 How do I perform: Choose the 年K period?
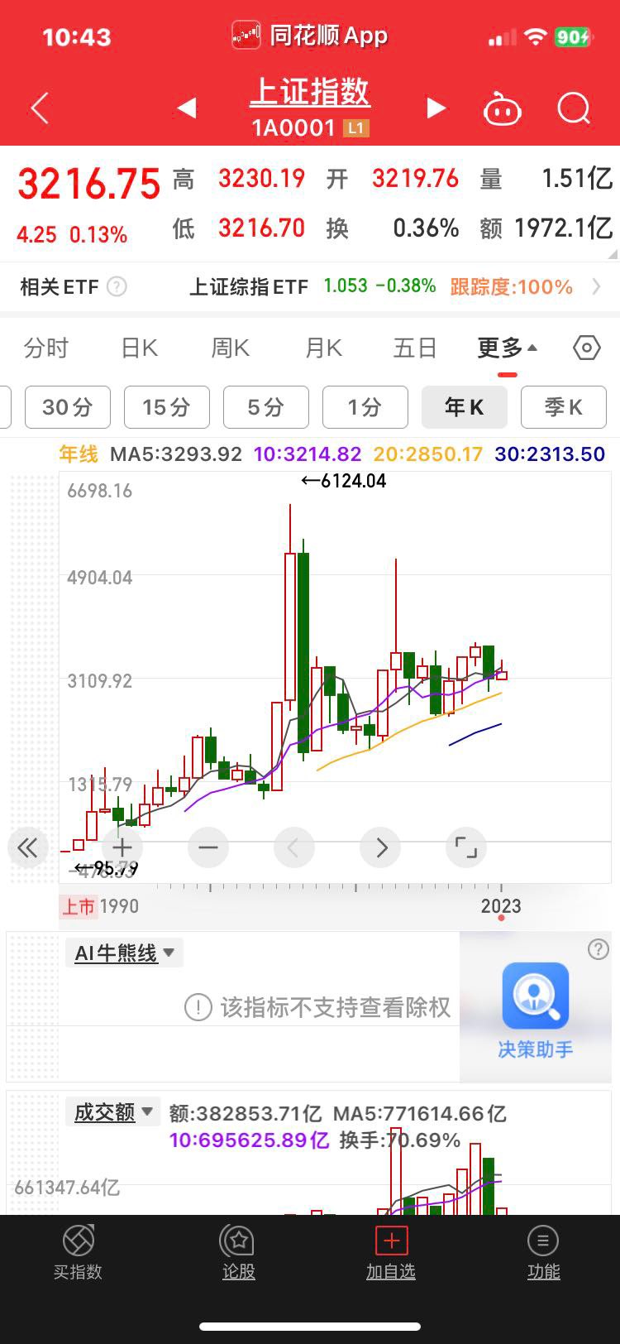pos(465,407)
